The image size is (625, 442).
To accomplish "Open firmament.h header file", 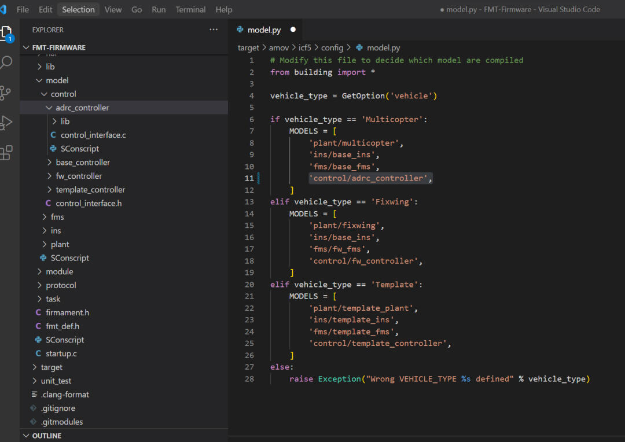I will (67, 312).
